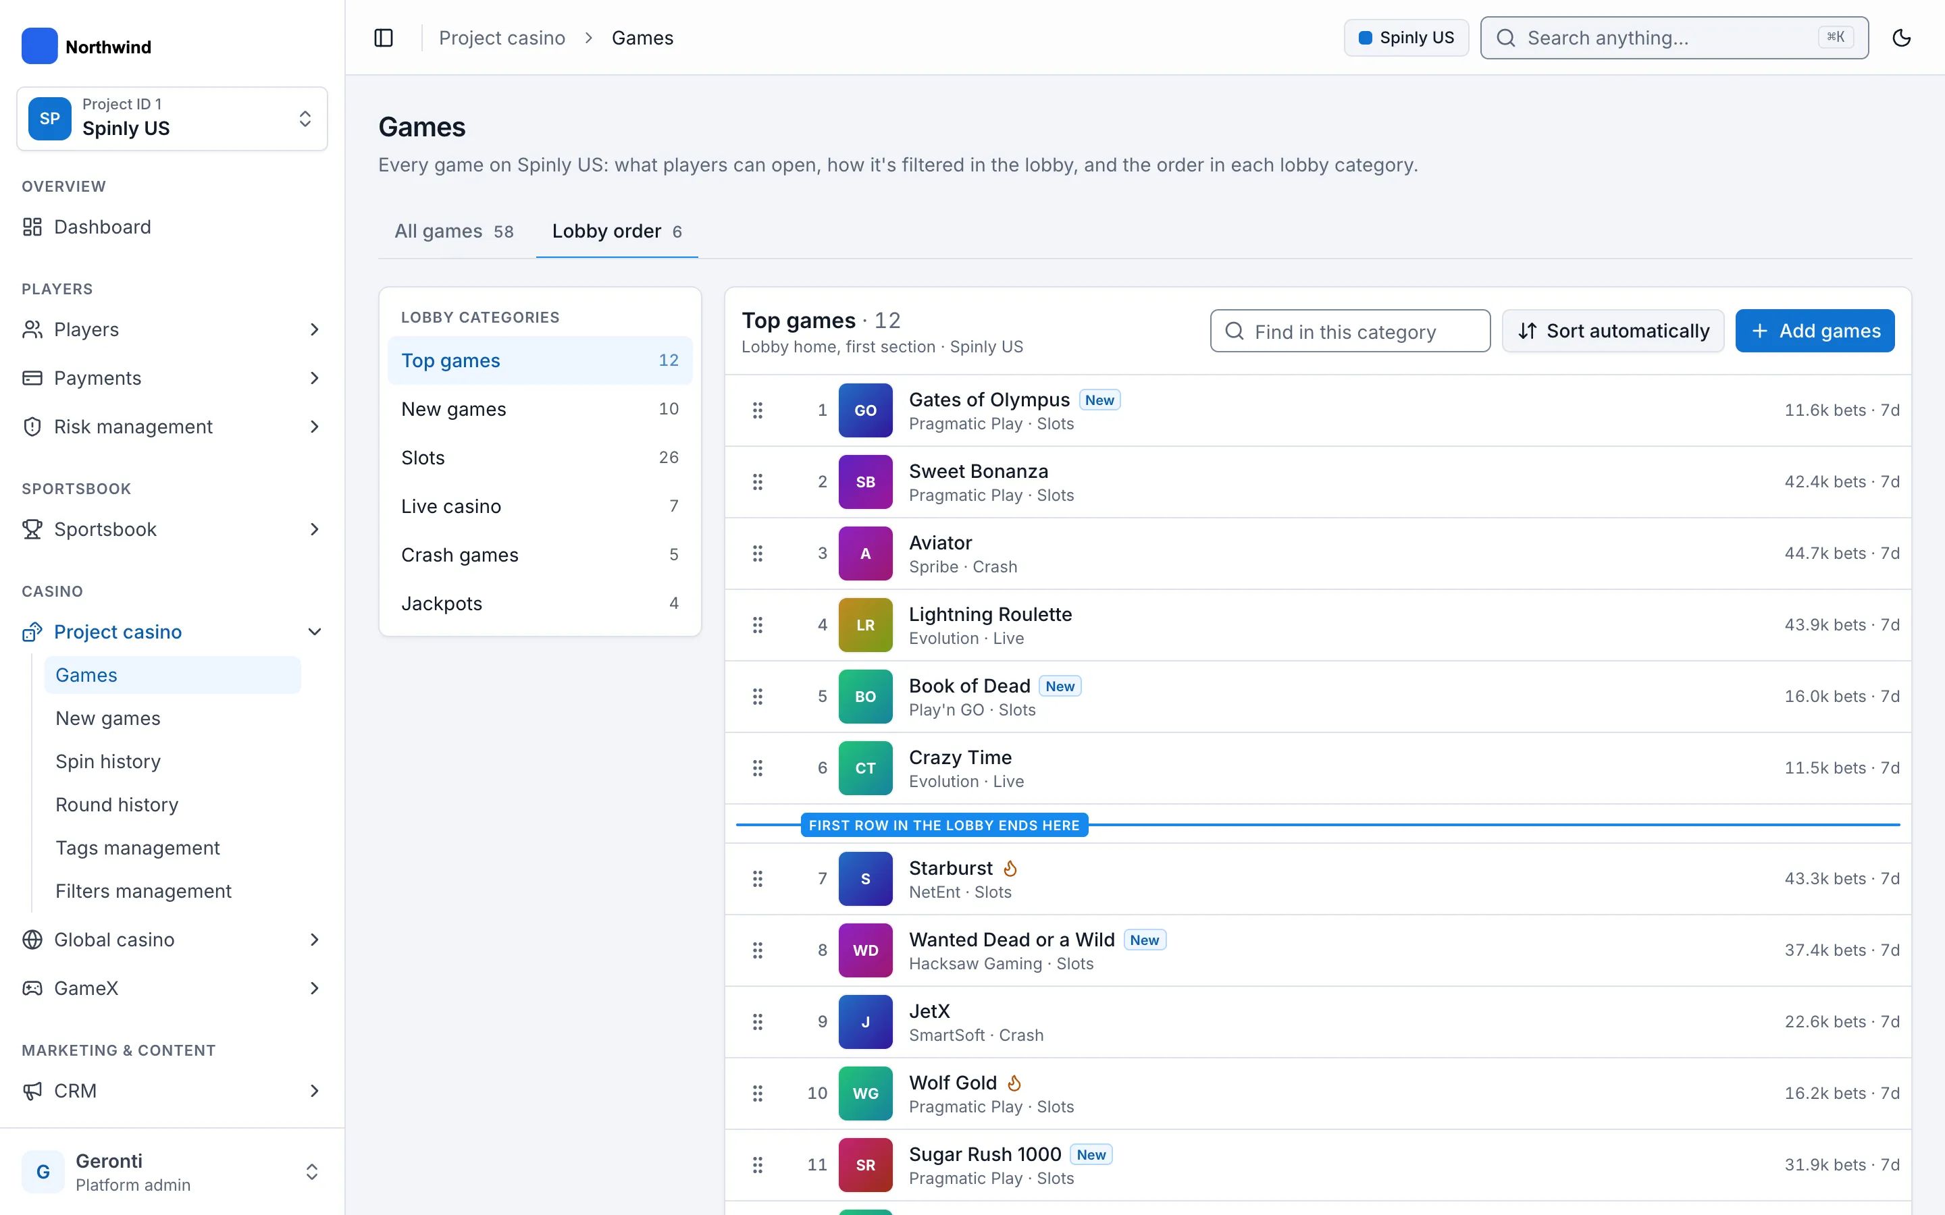The image size is (1945, 1215).
Task: Collapse the Project casino section
Action: point(314,632)
